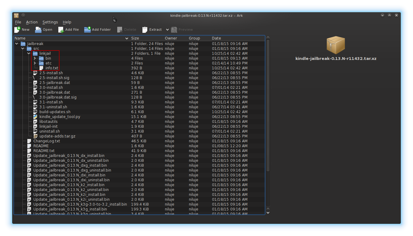This screenshot has height=236, width=413.
Task: Open the File menu
Action: pyautogui.click(x=18, y=22)
